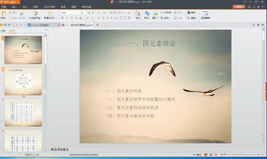The width and height of the screenshot is (267, 159).
Task: Toggle Italic text formatting
Action: coord(67,18)
